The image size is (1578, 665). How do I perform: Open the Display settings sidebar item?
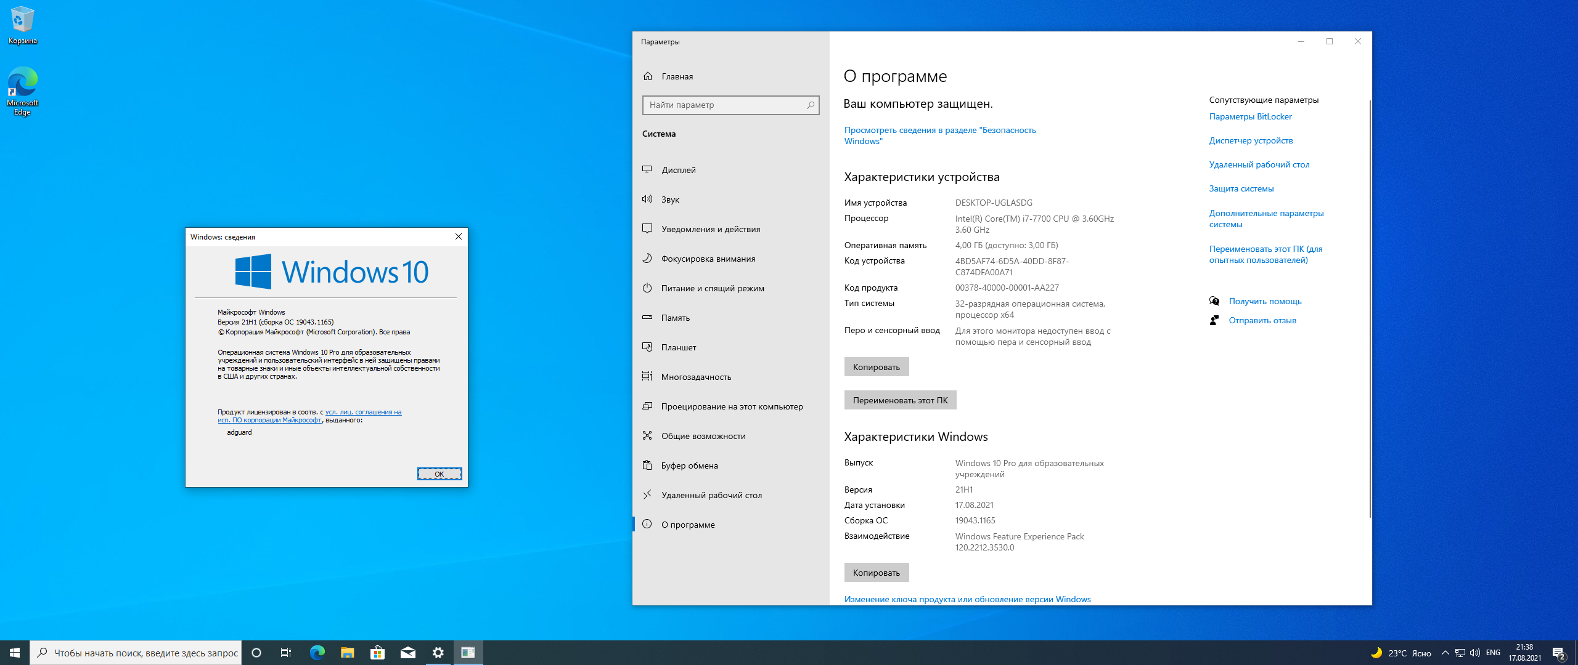pos(678,170)
